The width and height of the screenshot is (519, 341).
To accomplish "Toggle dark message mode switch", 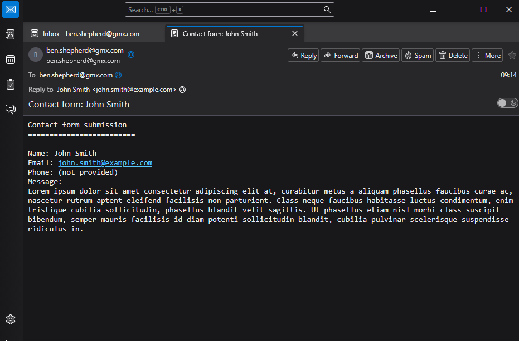I will (x=507, y=103).
